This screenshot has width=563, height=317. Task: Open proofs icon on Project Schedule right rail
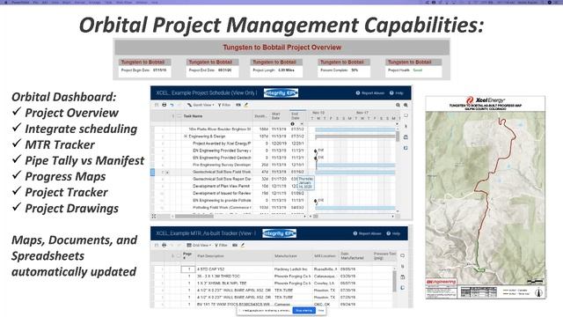pyautogui.click(x=406, y=137)
